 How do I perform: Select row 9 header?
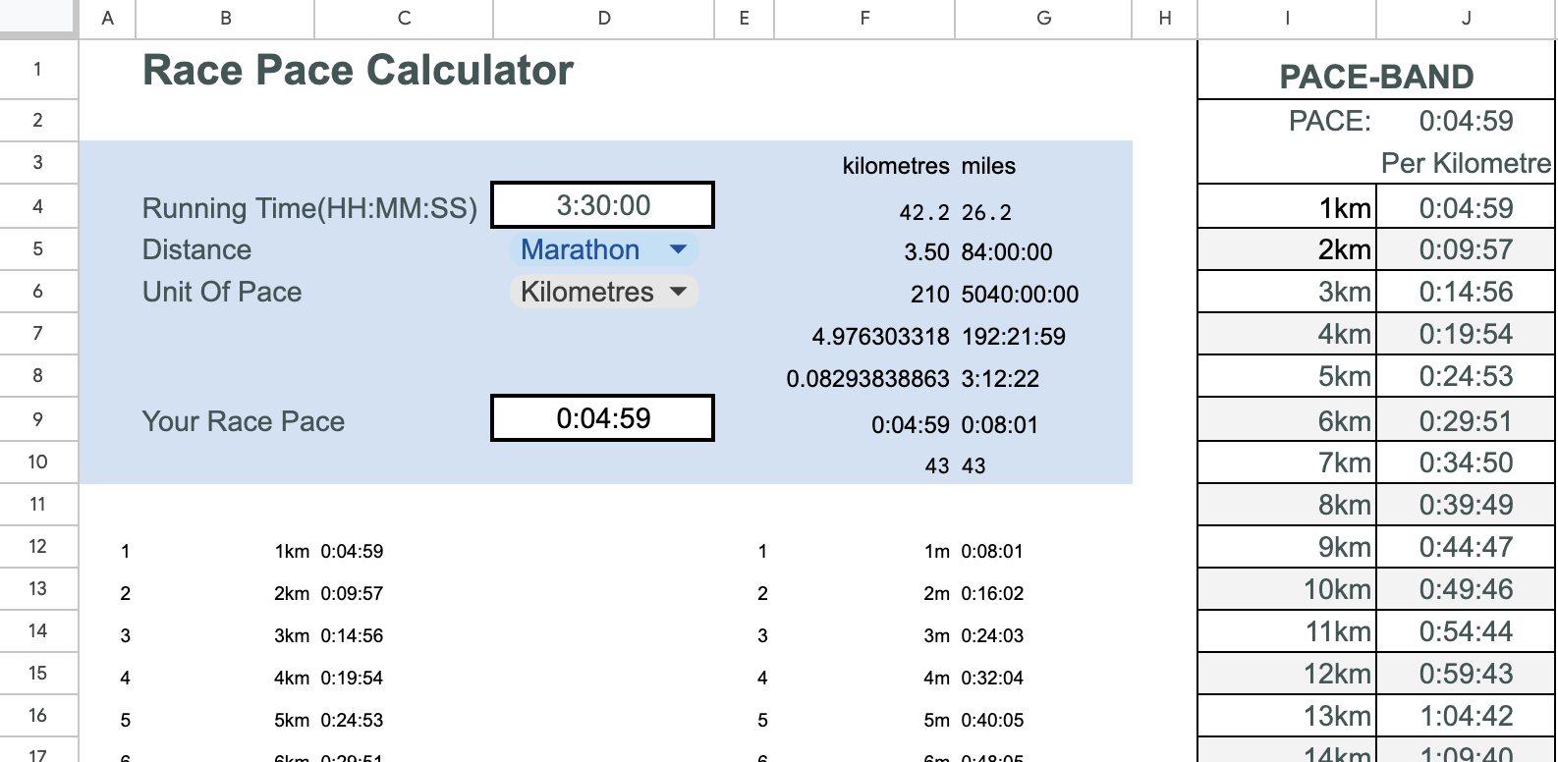pos(38,419)
